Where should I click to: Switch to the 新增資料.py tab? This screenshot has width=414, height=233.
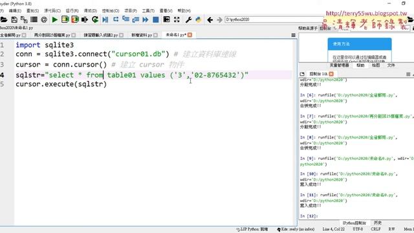[142, 35]
